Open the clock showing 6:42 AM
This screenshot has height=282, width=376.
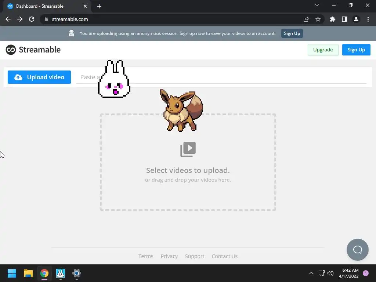click(349, 273)
